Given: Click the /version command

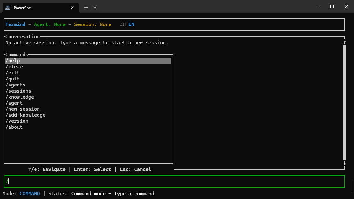Looking at the screenshot, I should (x=17, y=121).
